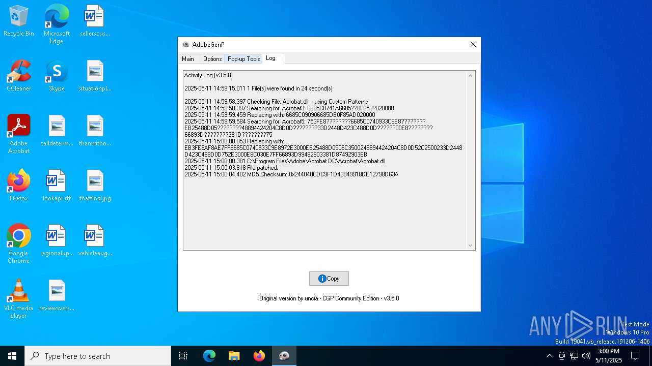Open the taskbar clock and date

click(x=609, y=356)
